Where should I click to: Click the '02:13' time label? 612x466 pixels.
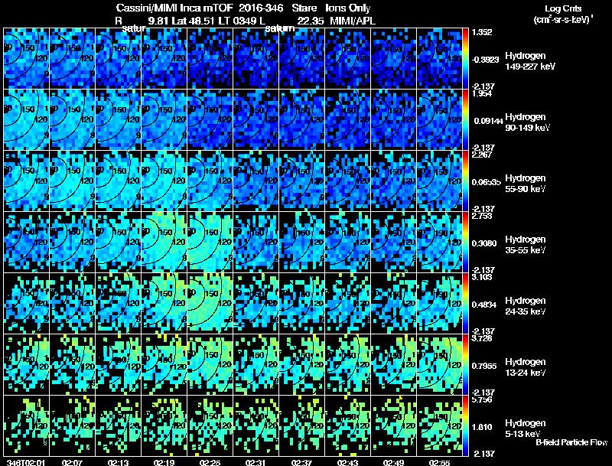tap(118, 463)
